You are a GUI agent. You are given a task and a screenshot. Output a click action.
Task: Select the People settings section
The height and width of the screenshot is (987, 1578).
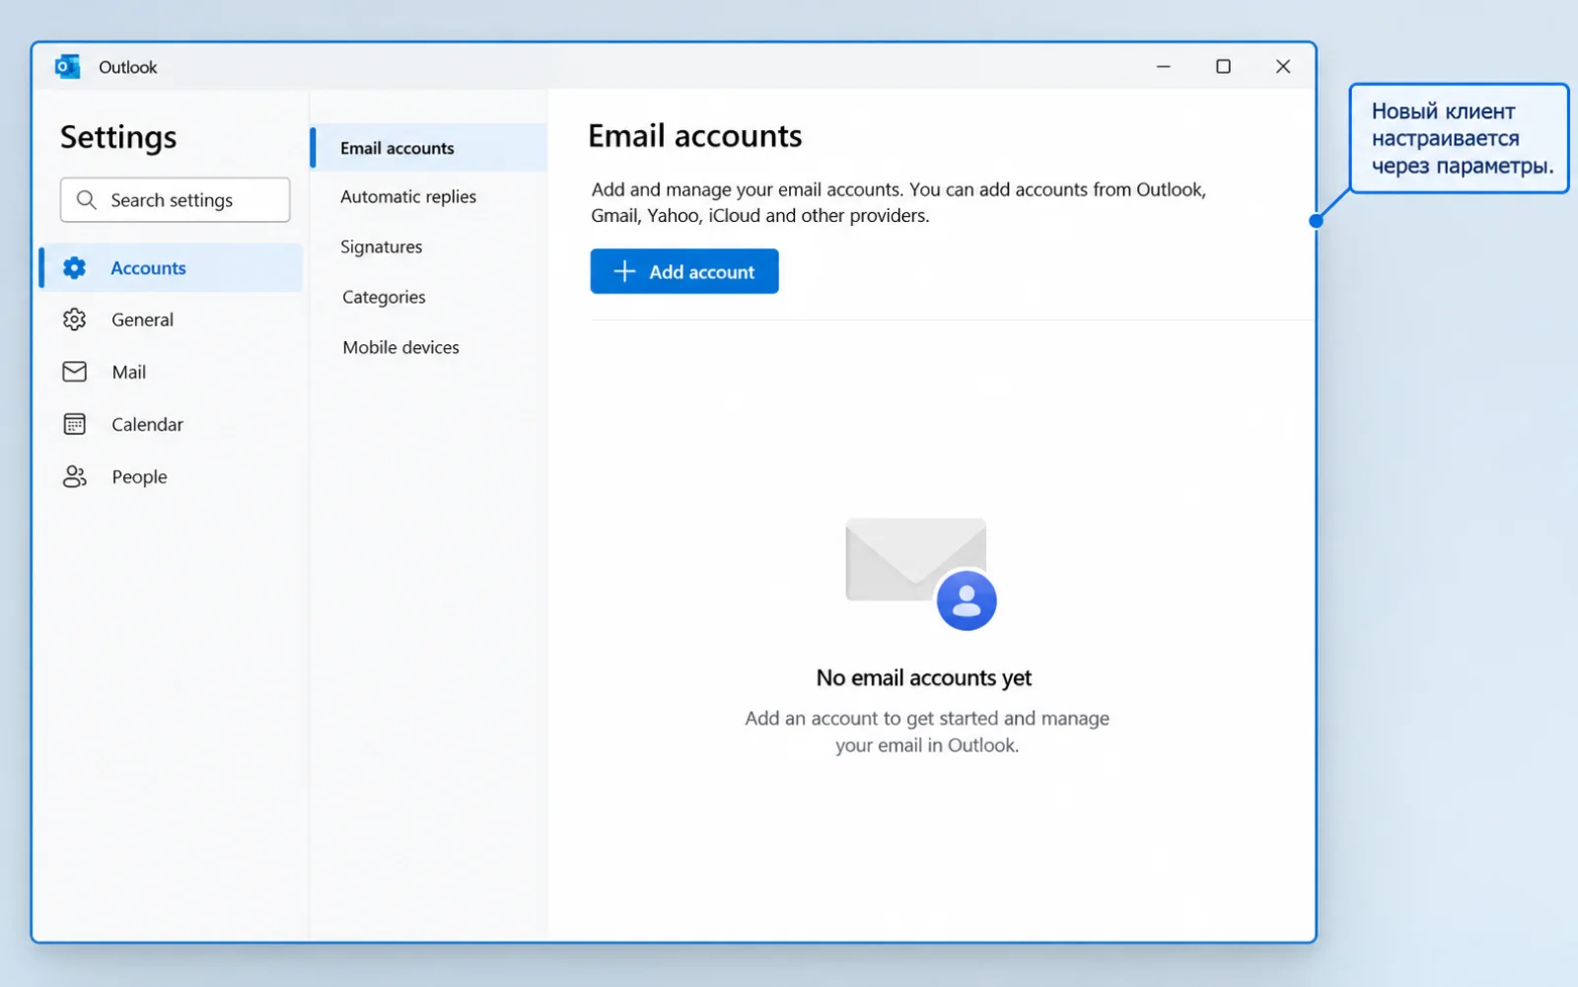(x=172, y=477)
